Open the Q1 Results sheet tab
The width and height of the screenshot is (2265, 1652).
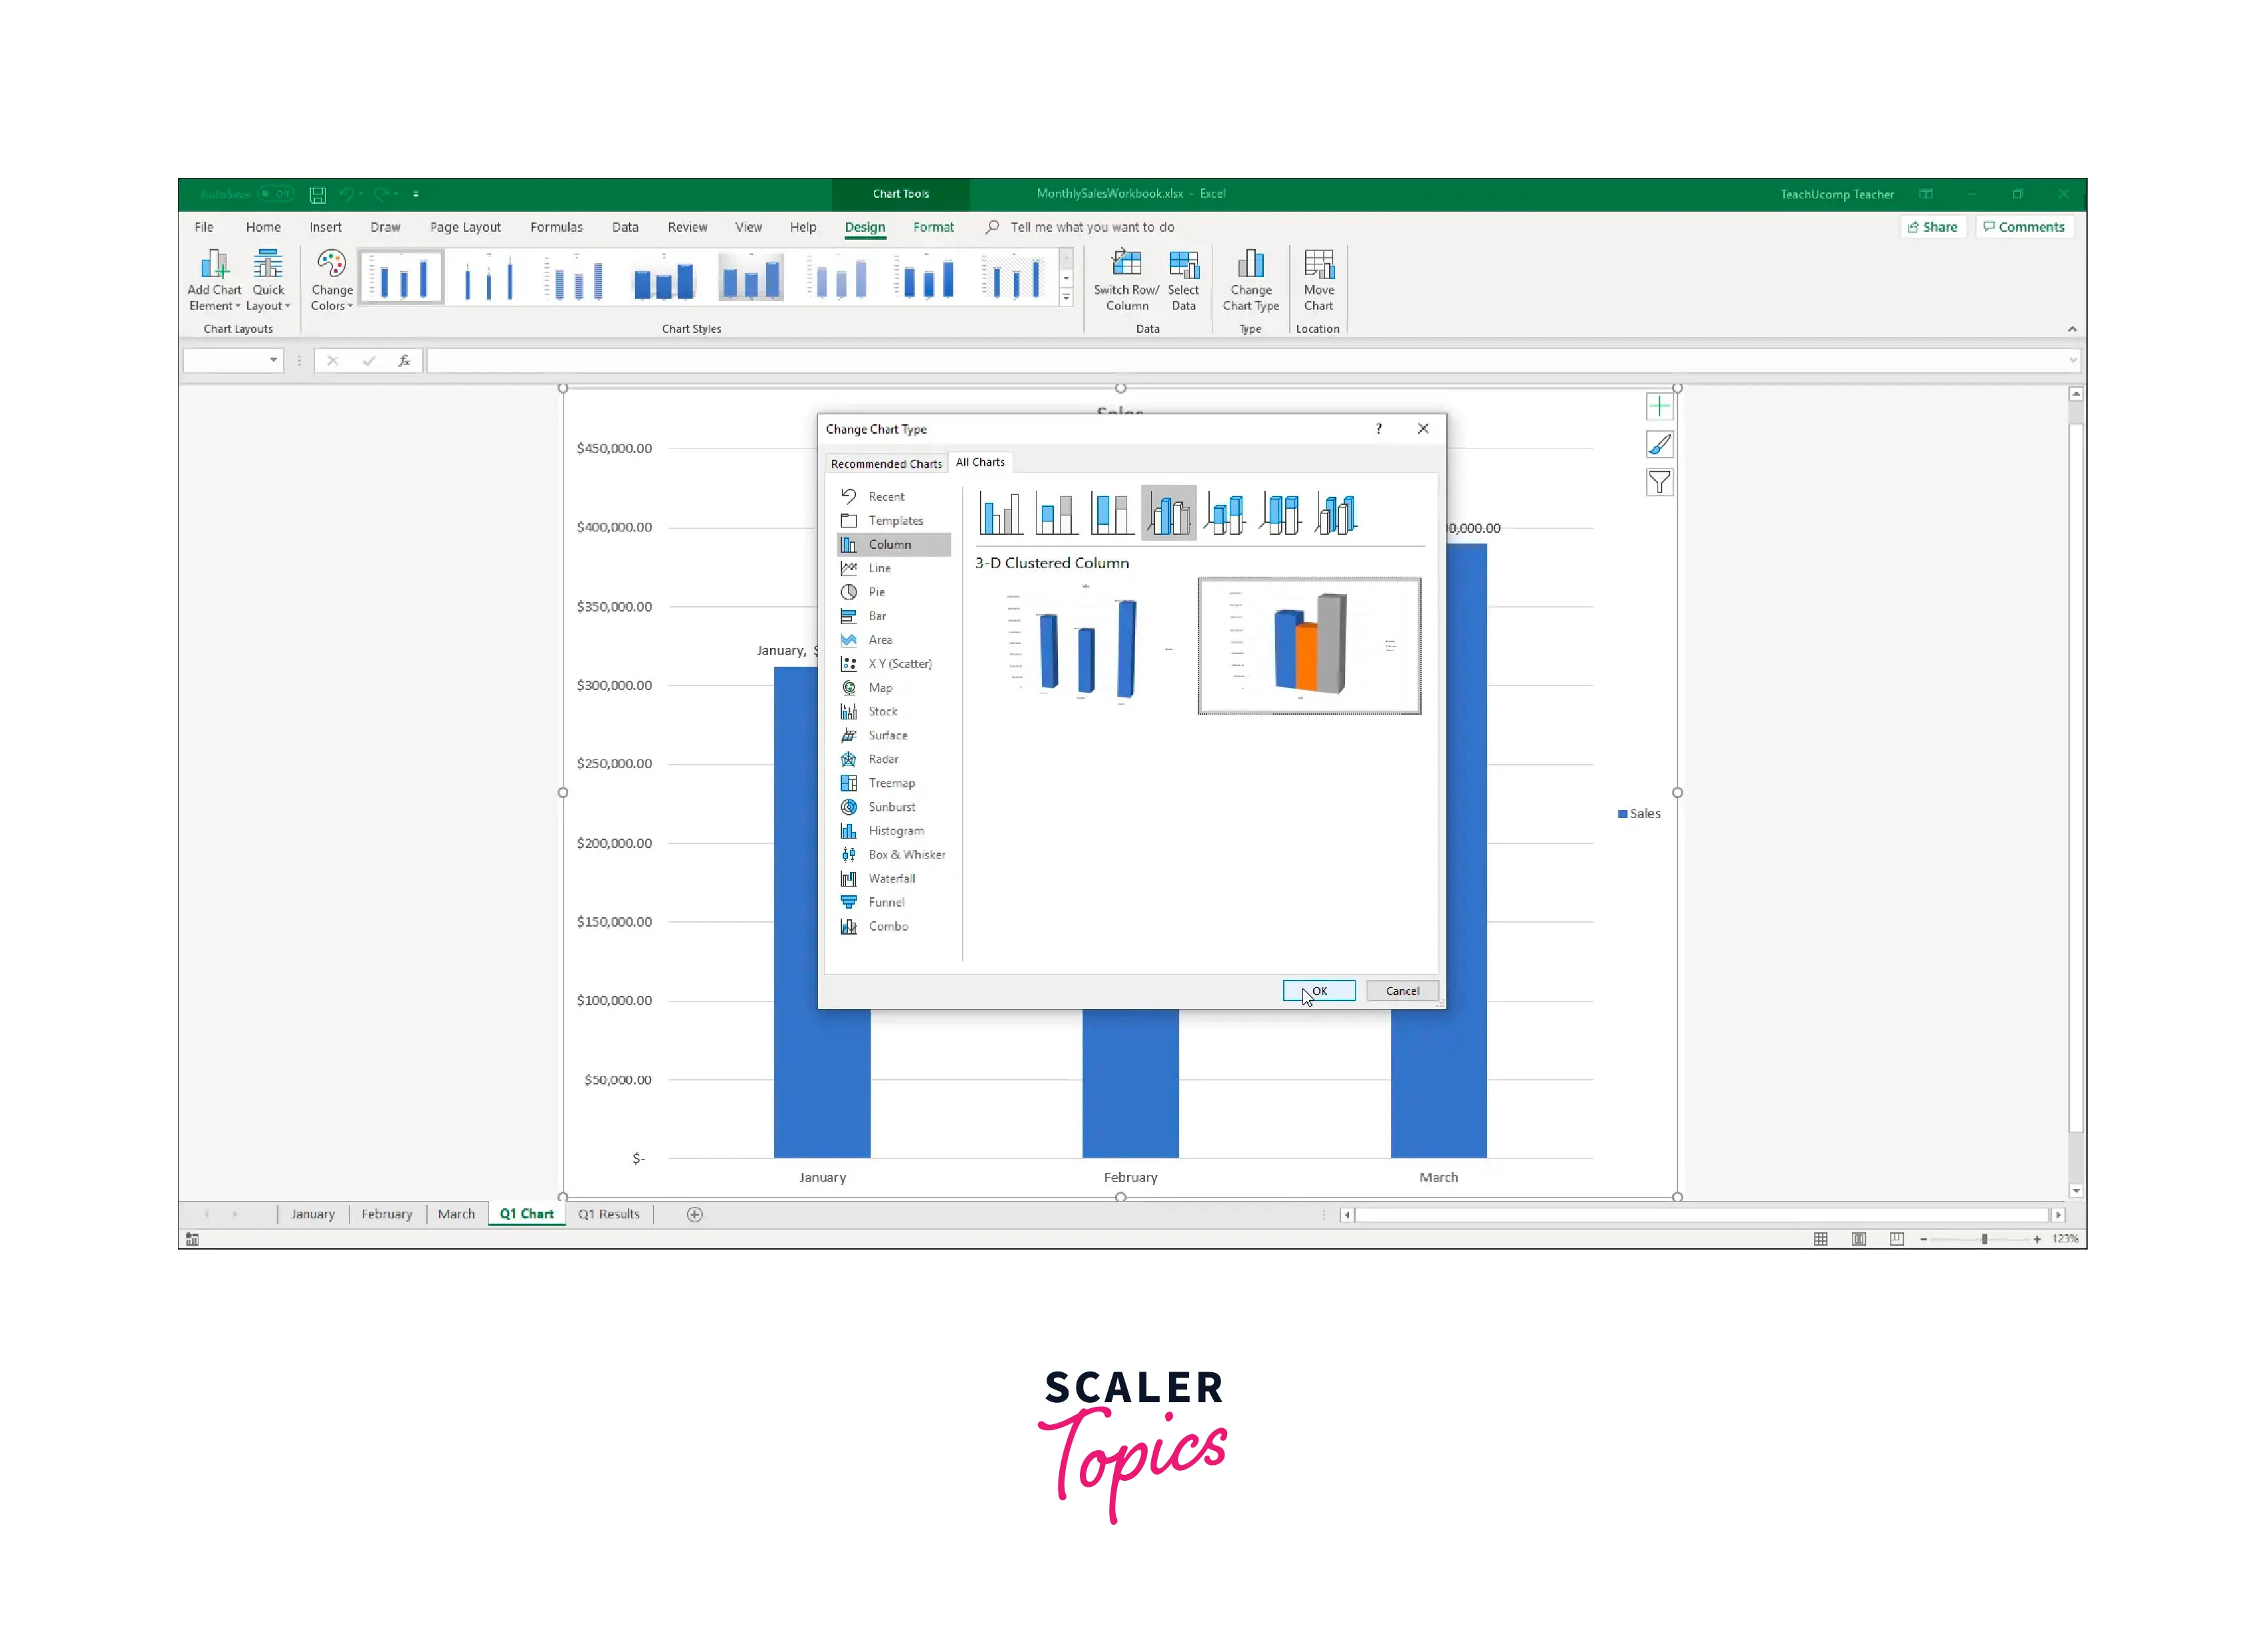click(608, 1214)
